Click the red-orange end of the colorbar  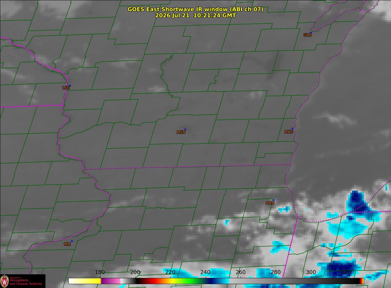click(x=362, y=281)
